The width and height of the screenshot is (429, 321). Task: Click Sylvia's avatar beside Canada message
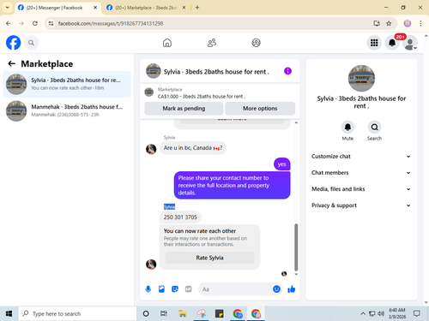(x=151, y=149)
